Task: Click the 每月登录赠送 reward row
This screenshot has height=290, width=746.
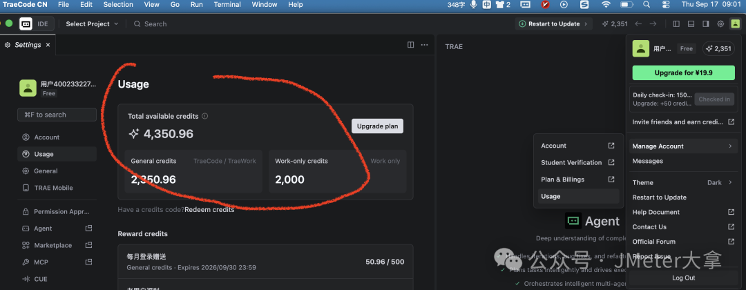Action: (265, 262)
